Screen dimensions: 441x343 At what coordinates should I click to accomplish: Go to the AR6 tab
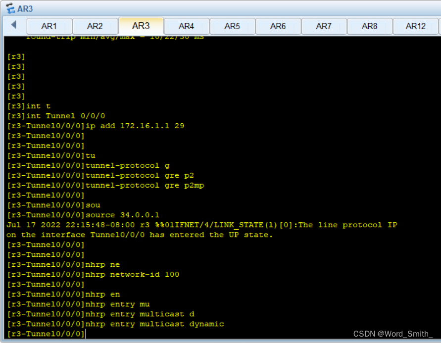click(278, 26)
